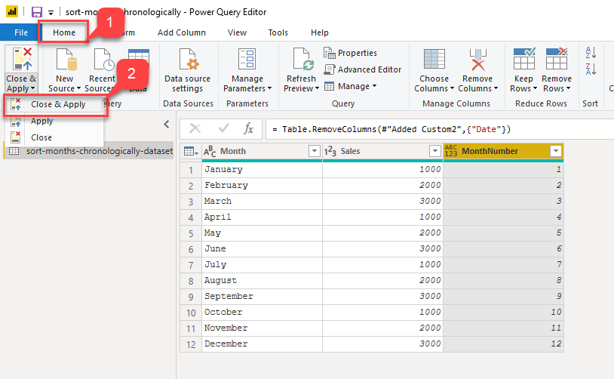Click the Choose Columns icon

[434, 60]
